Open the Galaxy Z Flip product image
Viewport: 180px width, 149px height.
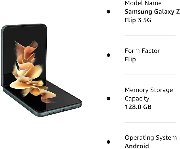(41, 70)
